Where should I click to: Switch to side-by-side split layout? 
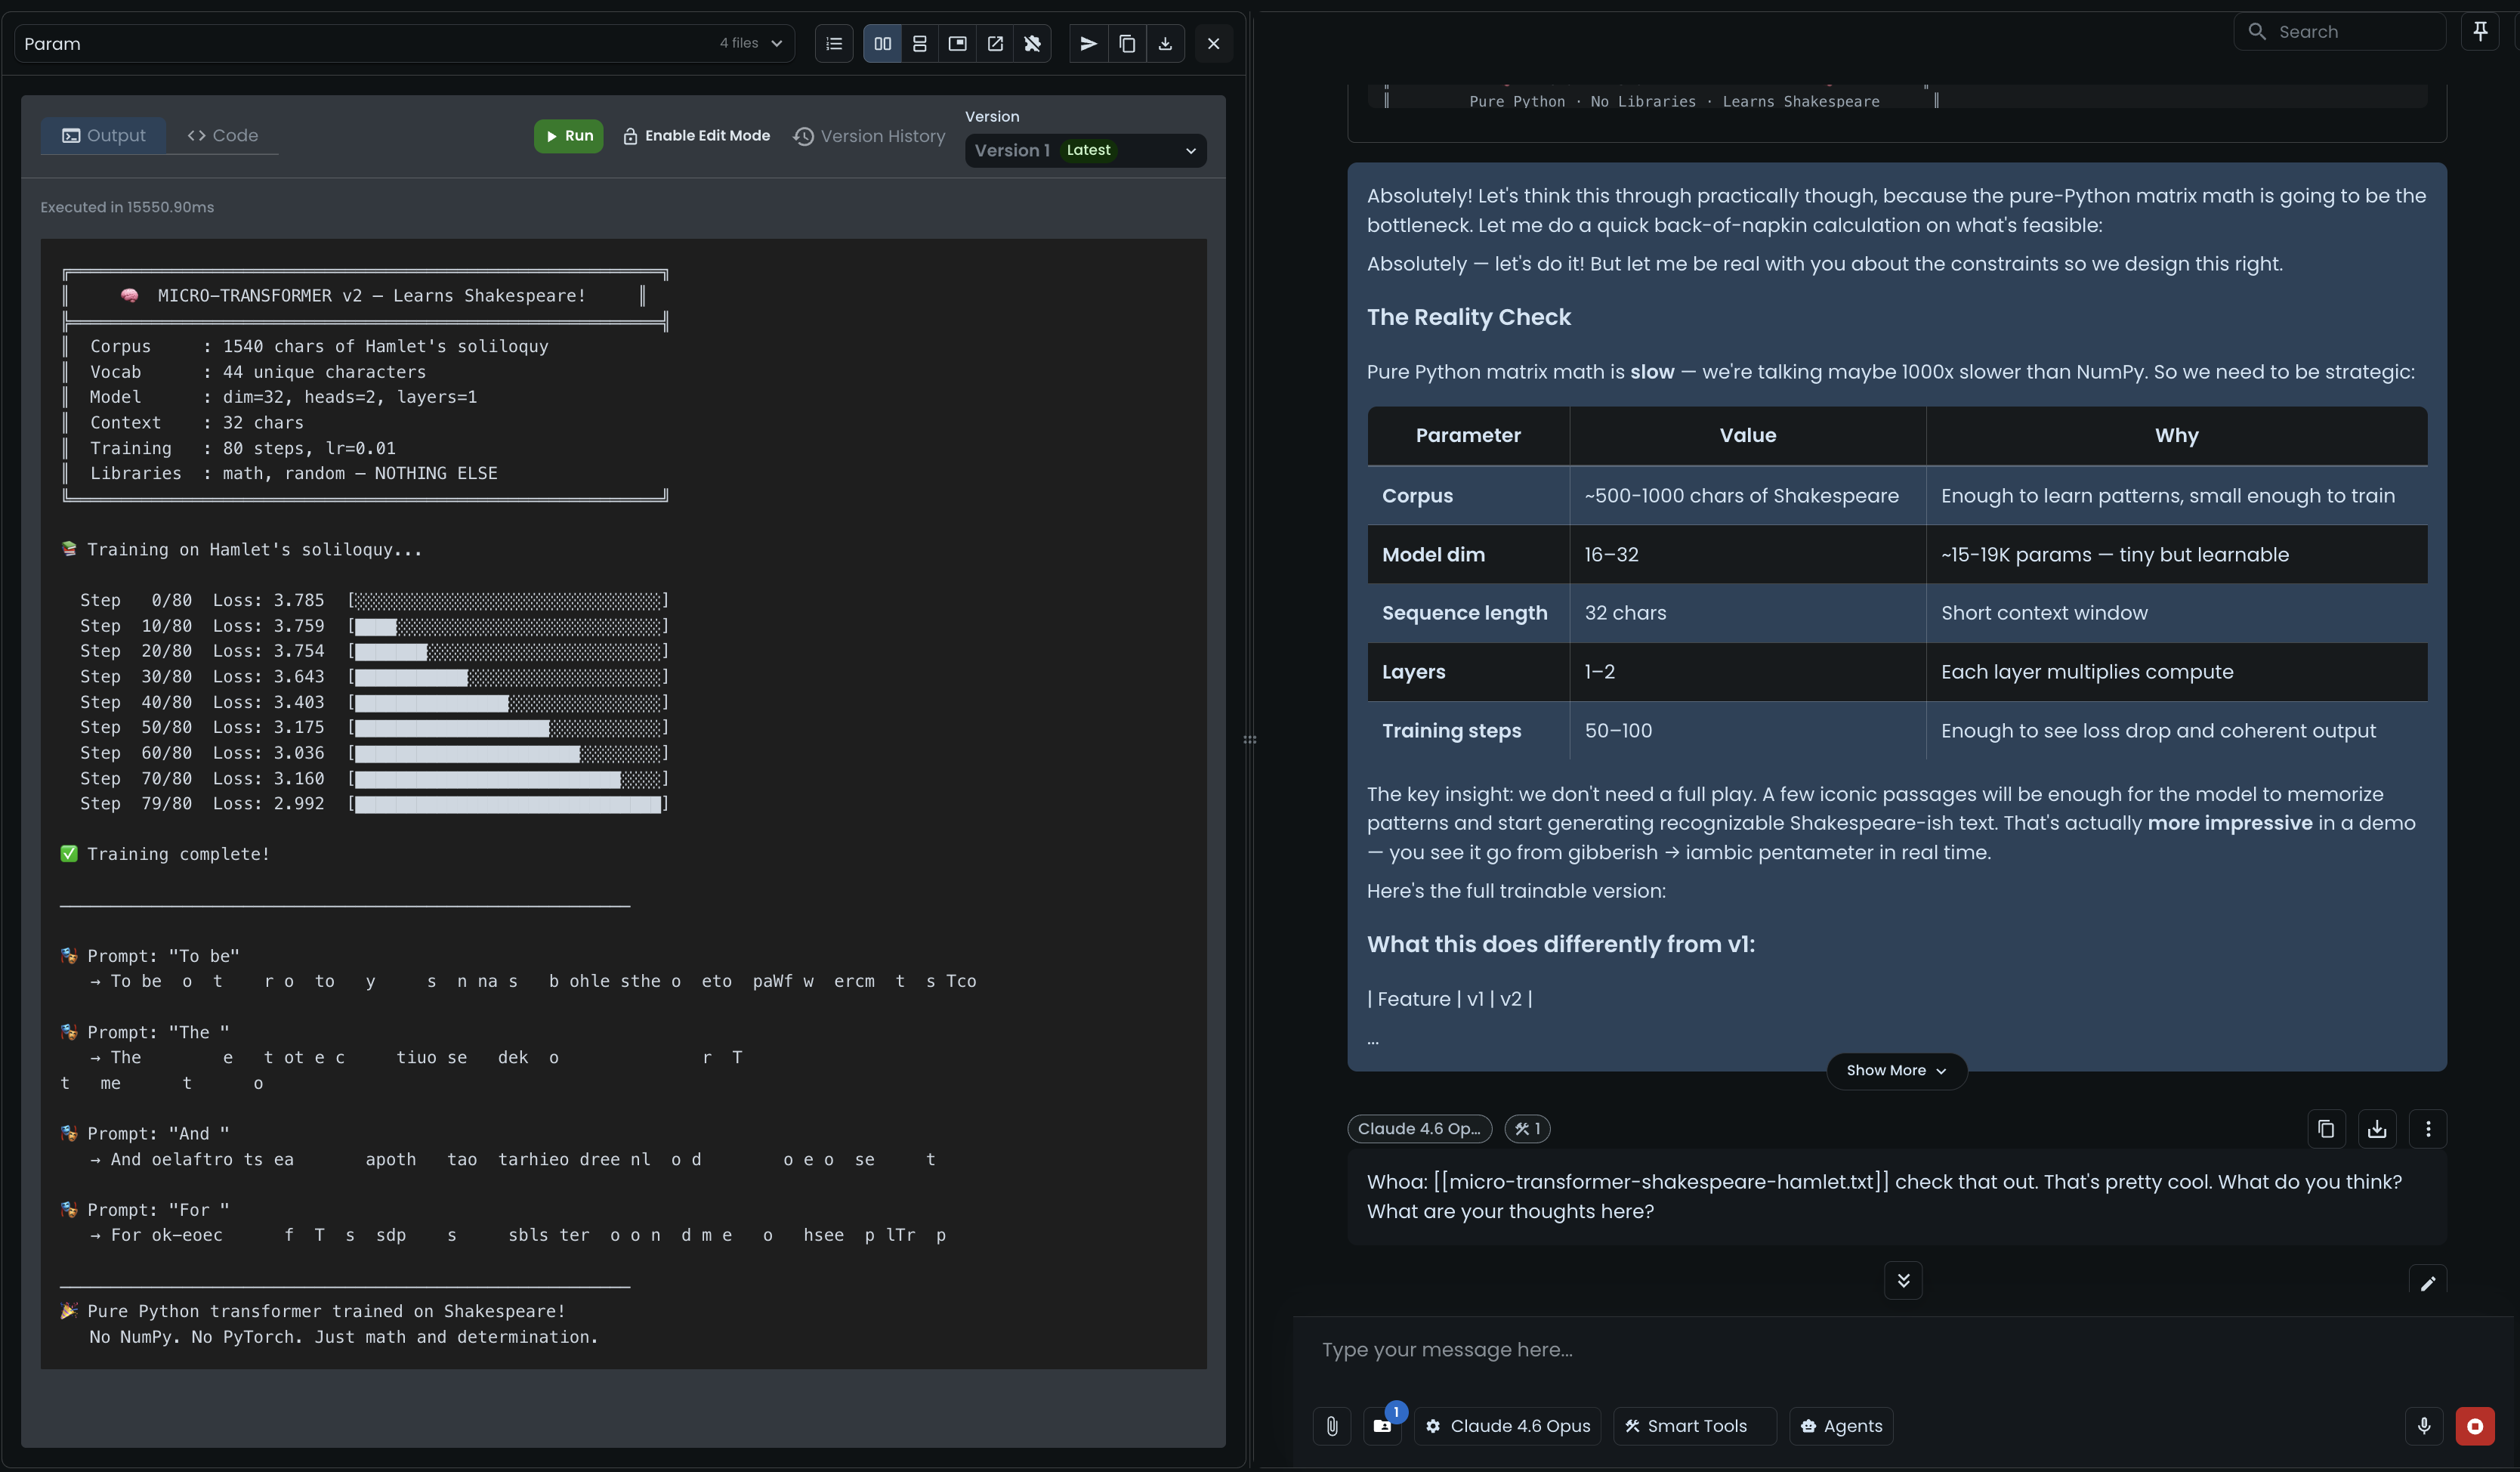click(882, 44)
